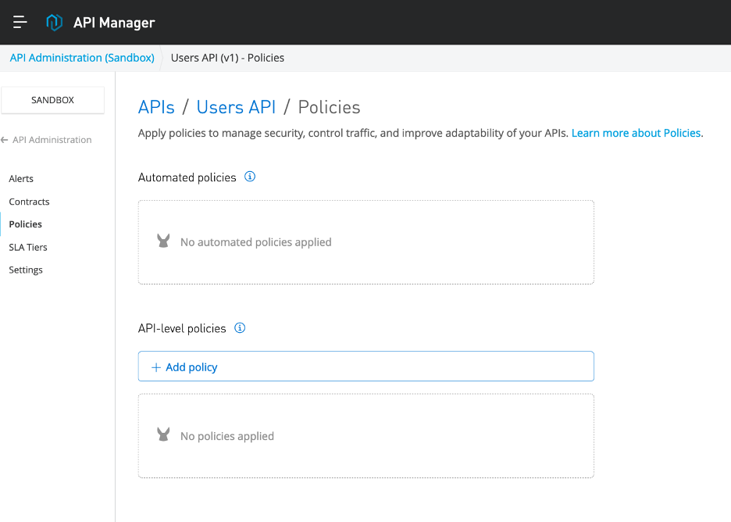Click the Users API heading link
Screen dimensions: 731x522
[236, 107]
